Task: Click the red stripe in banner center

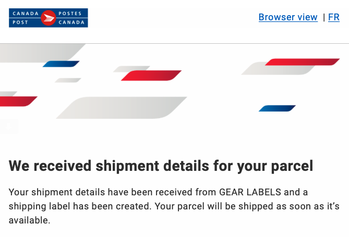Action: point(151,76)
